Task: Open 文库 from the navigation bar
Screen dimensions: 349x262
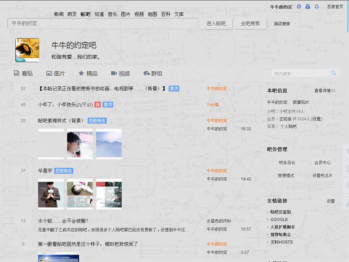Action: [x=179, y=15]
